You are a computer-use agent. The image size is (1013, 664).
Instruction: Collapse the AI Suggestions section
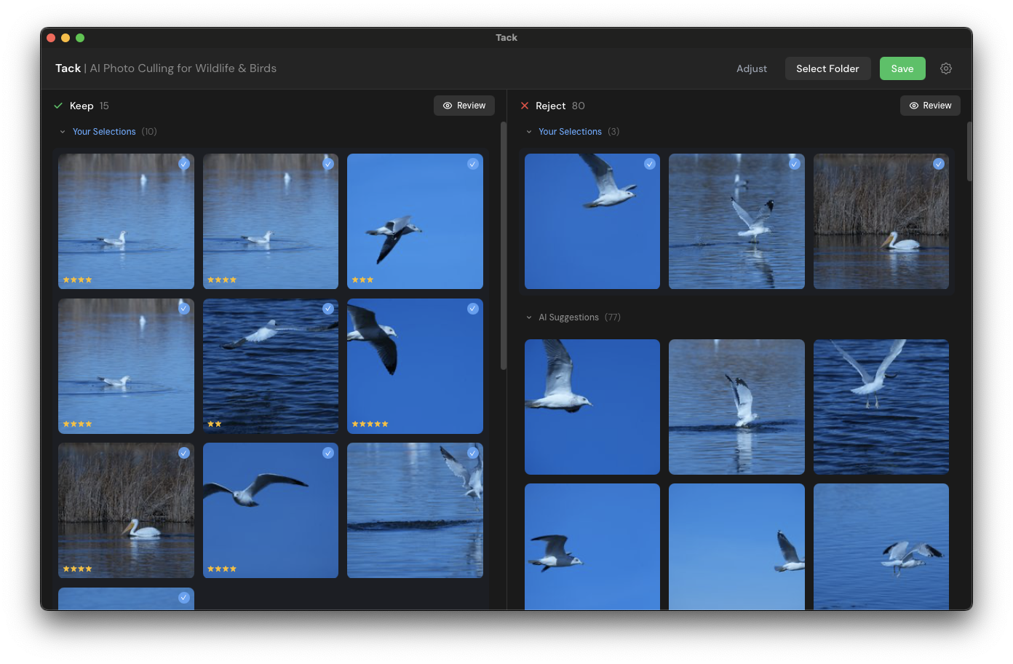[528, 317]
